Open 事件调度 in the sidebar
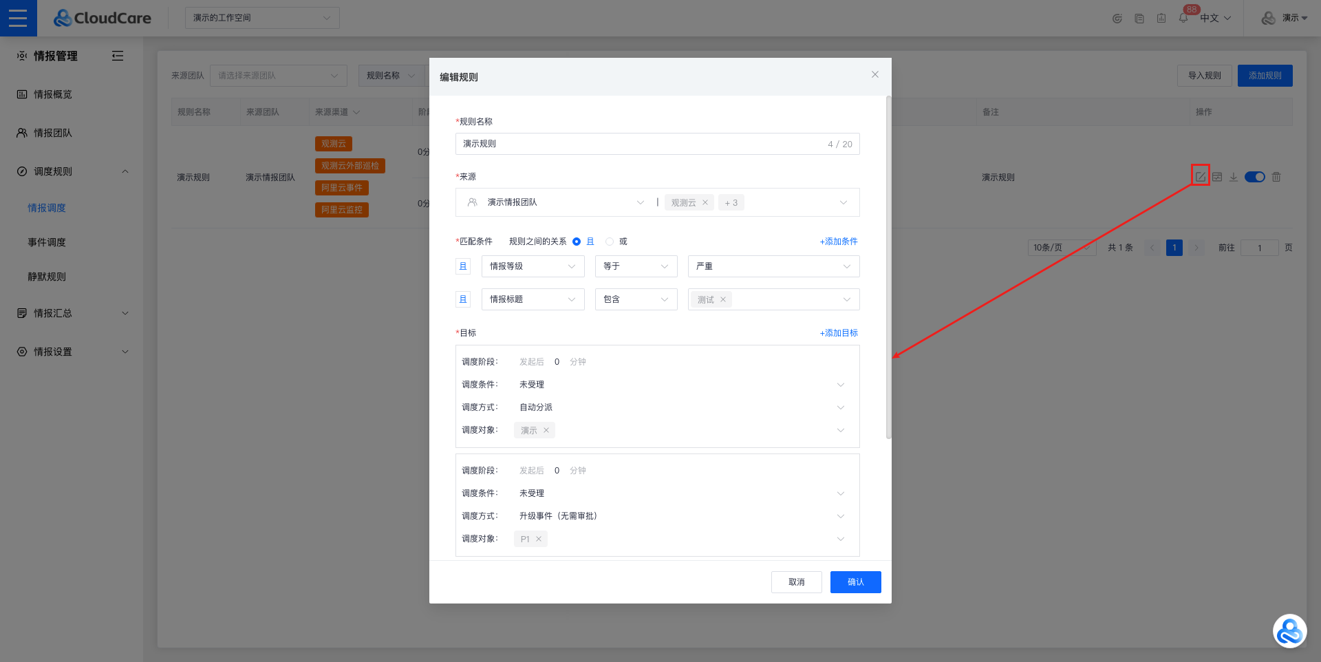1321x662 pixels. tap(47, 242)
